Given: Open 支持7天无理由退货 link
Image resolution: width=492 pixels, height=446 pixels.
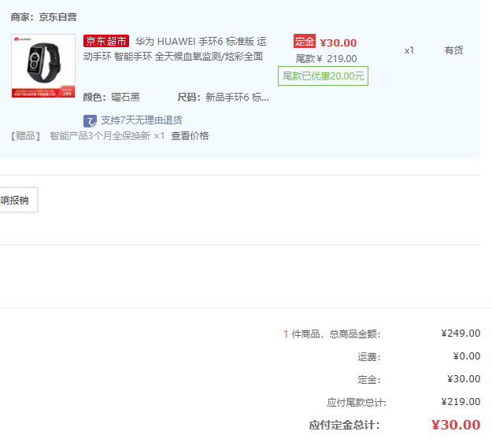Looking at the screenshot, I should [x=142, y=120].
